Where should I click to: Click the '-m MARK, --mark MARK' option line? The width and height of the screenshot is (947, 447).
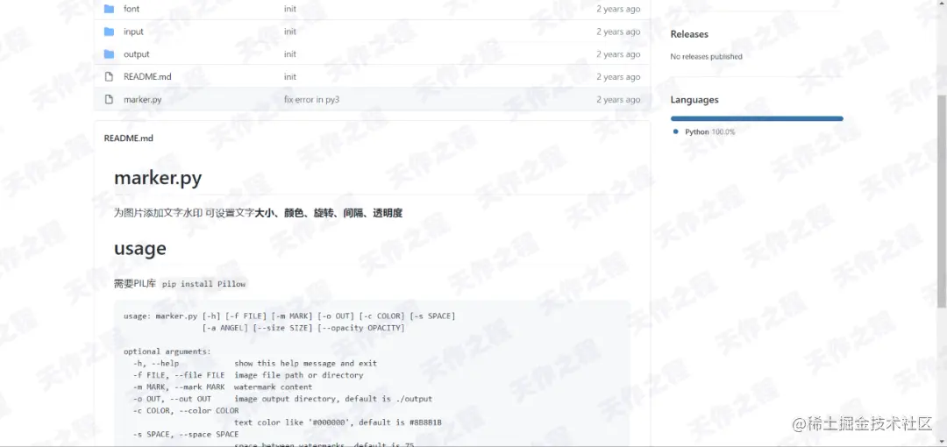tap(223, 387)
